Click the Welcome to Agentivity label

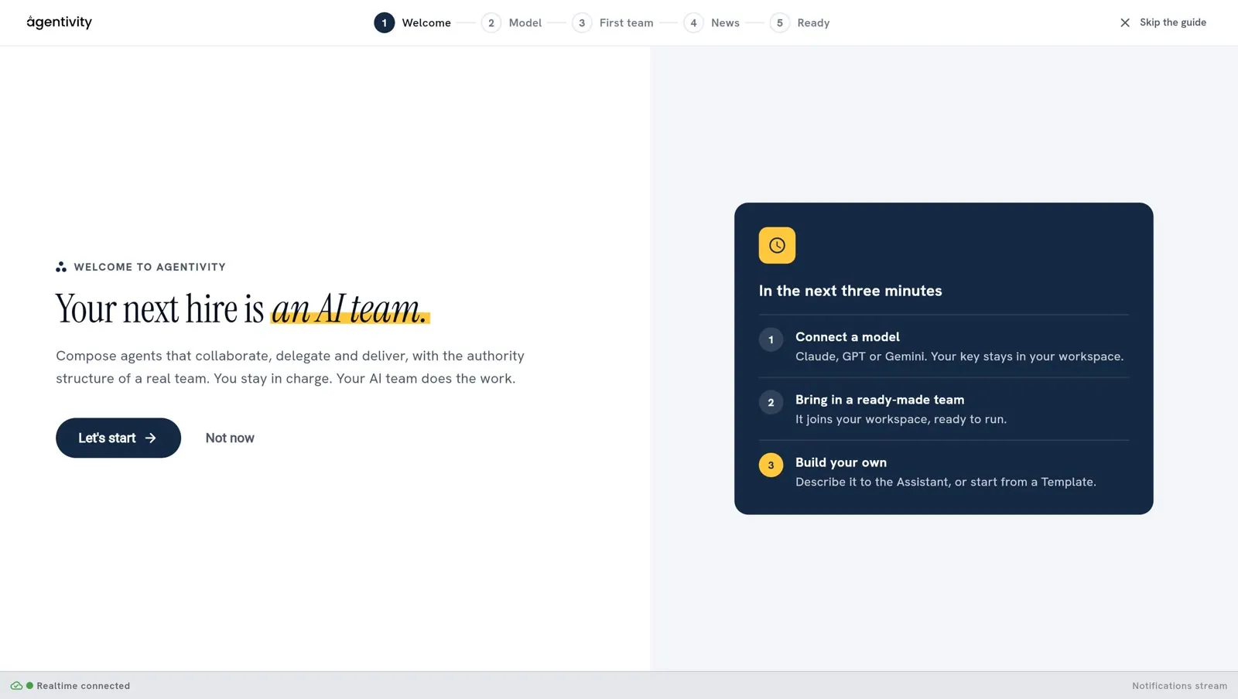[150, 267]
